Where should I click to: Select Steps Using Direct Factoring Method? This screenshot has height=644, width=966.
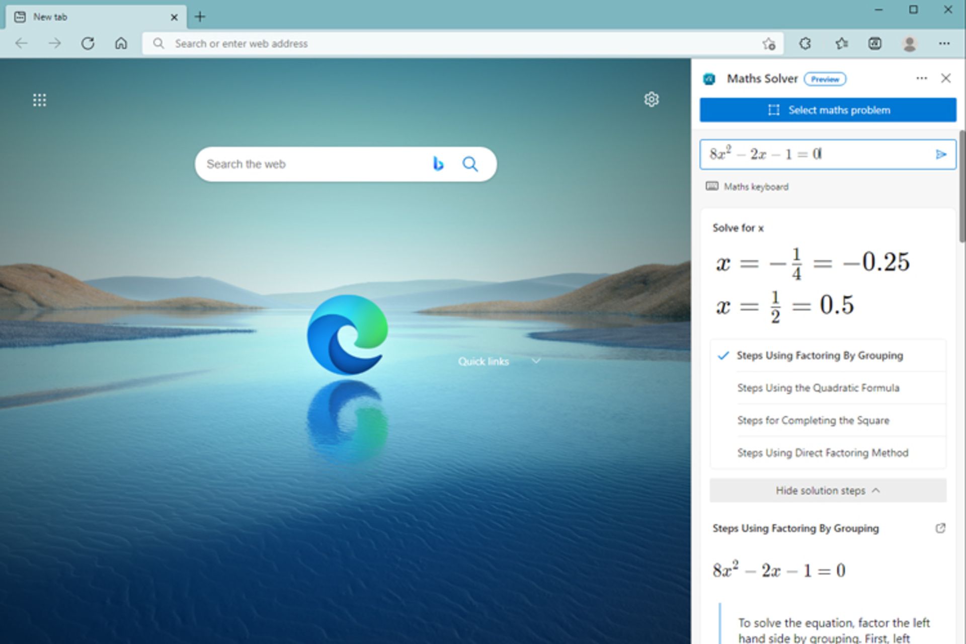828,452
